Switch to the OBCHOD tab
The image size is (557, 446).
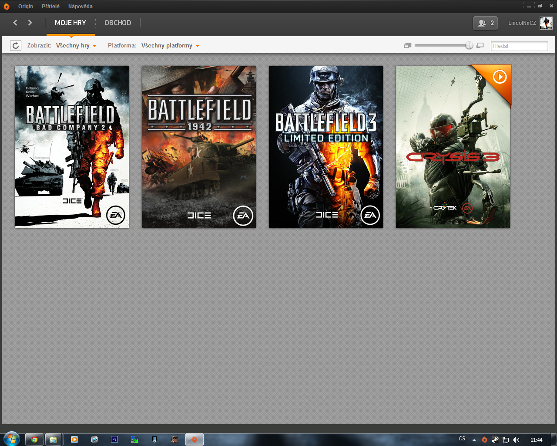117,23
